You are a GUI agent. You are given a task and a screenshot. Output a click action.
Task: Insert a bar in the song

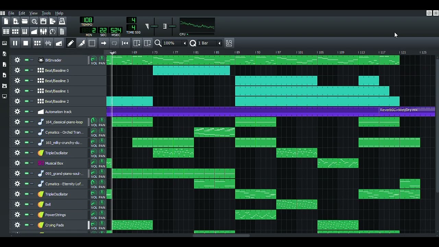(x=137, y=43)
